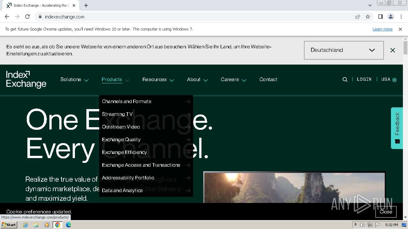Screen dimensions: 408x229
Task: Go to the Index Exchange home logo
Action: [26, 80]
